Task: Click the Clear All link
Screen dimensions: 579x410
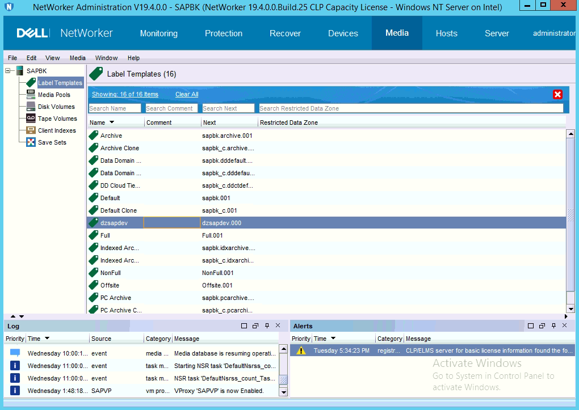Action: 187,94
